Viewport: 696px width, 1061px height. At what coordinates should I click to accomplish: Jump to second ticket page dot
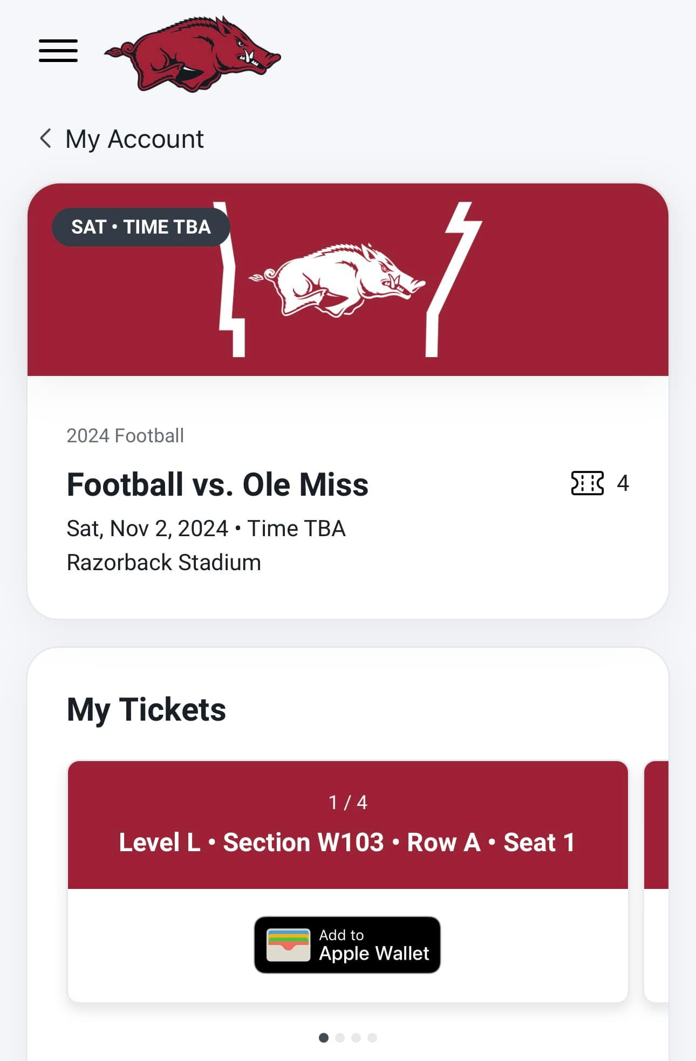340,1038
